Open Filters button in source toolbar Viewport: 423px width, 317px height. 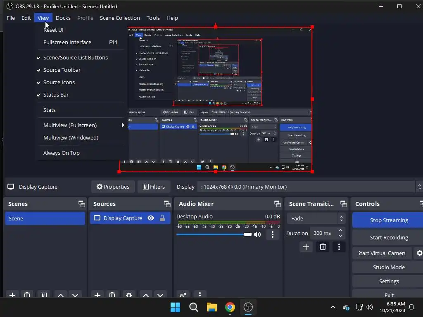[154, 187]
